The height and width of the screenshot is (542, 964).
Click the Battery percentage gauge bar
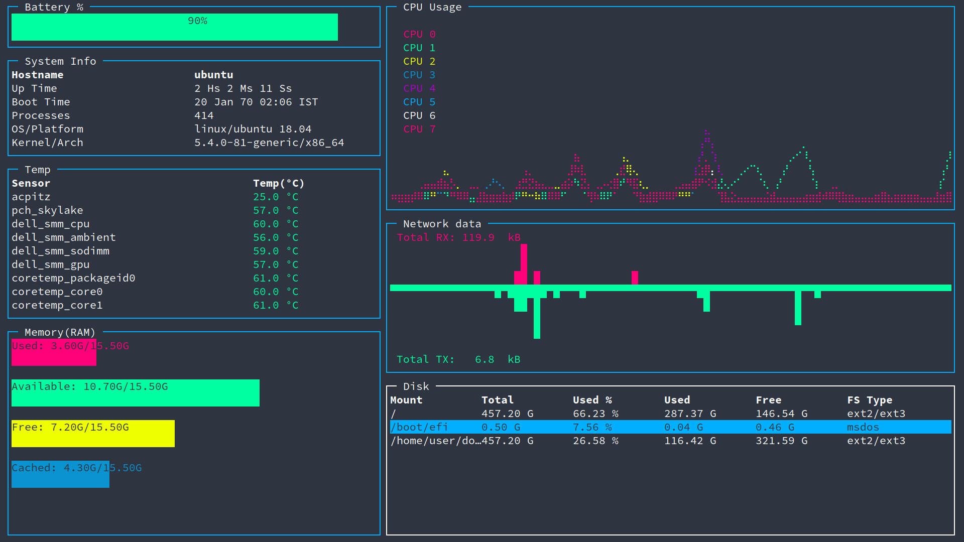tap(174, 27)
